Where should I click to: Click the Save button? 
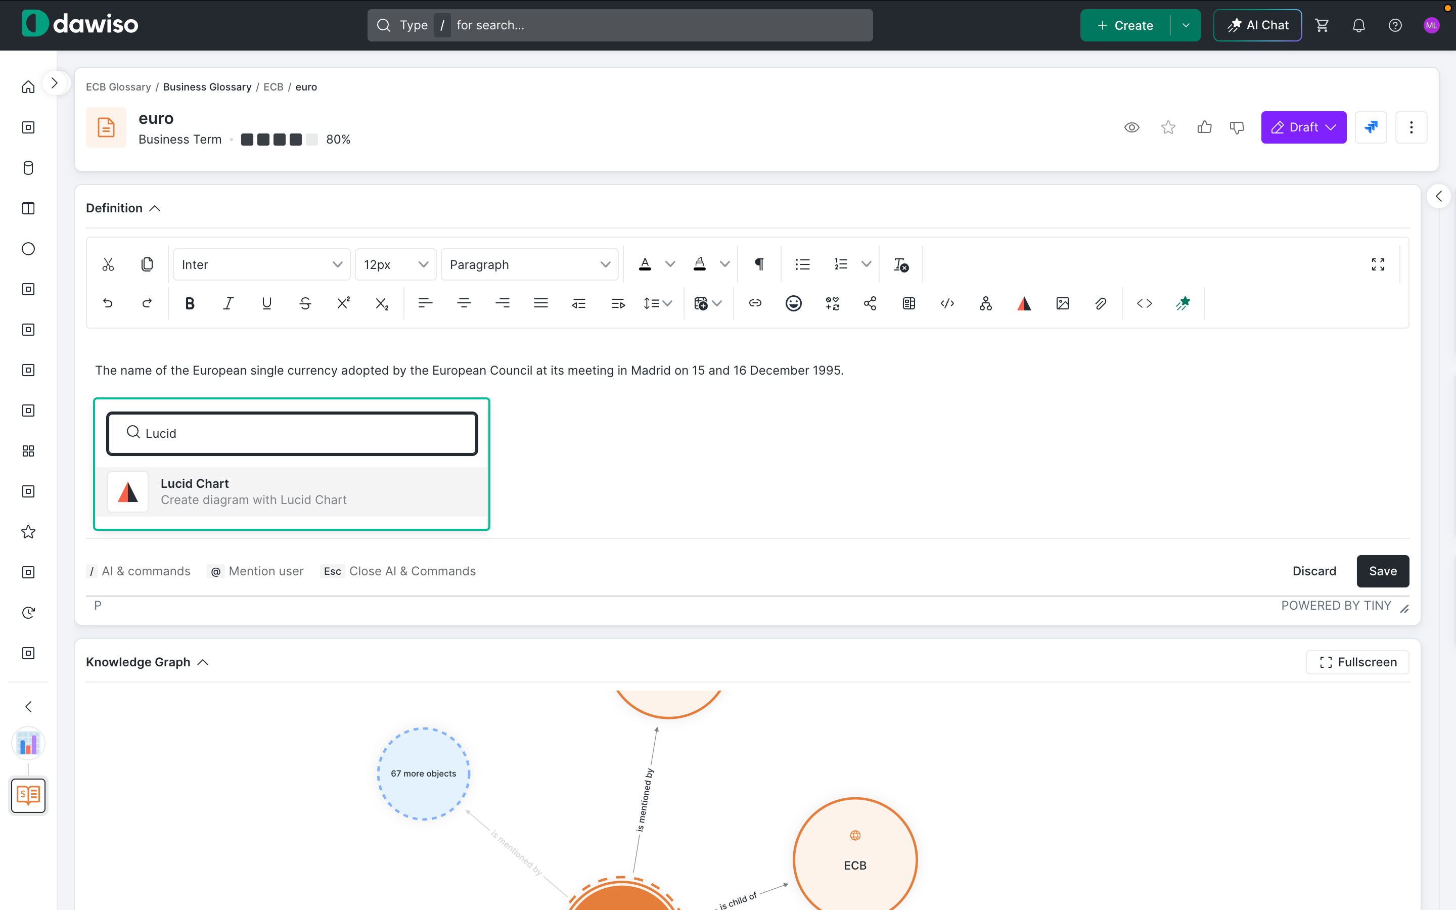click(x=1383, y=571)
